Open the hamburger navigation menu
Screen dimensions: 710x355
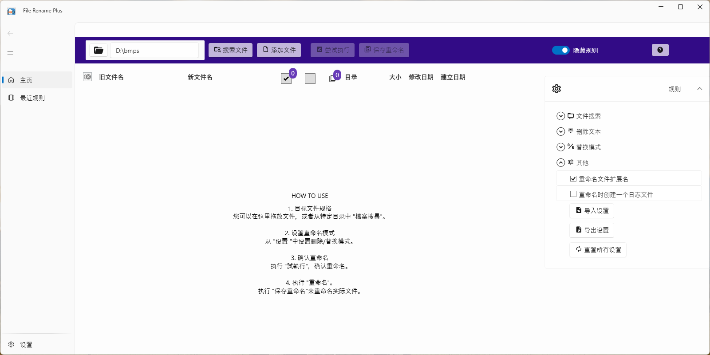[10, 53]
